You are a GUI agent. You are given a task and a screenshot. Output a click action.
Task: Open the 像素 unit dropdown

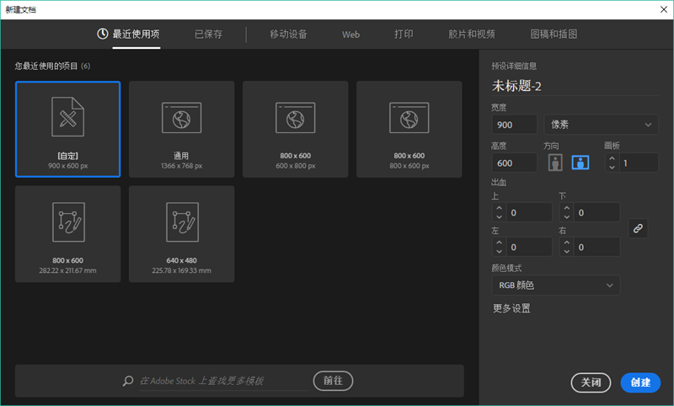(601, 125)
